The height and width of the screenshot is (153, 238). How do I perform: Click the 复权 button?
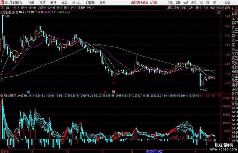click(x=170, y=8)
